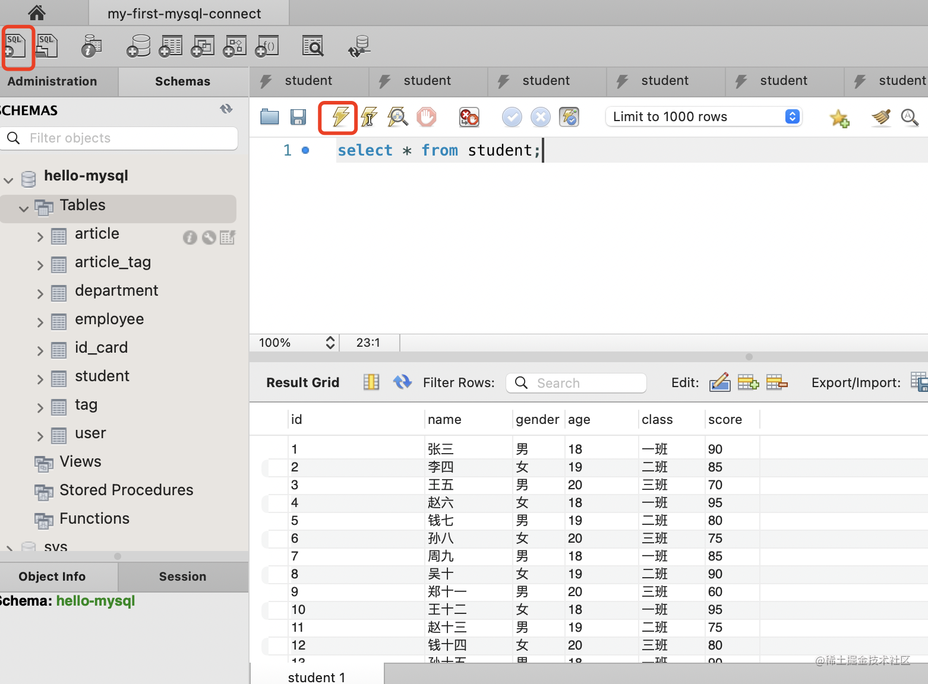Image resolution: width=928 pixels, height=684 pixels.
Task: Click the editor zoom 100% stepper
Action: pyautogui.click(x=330, y=343)
